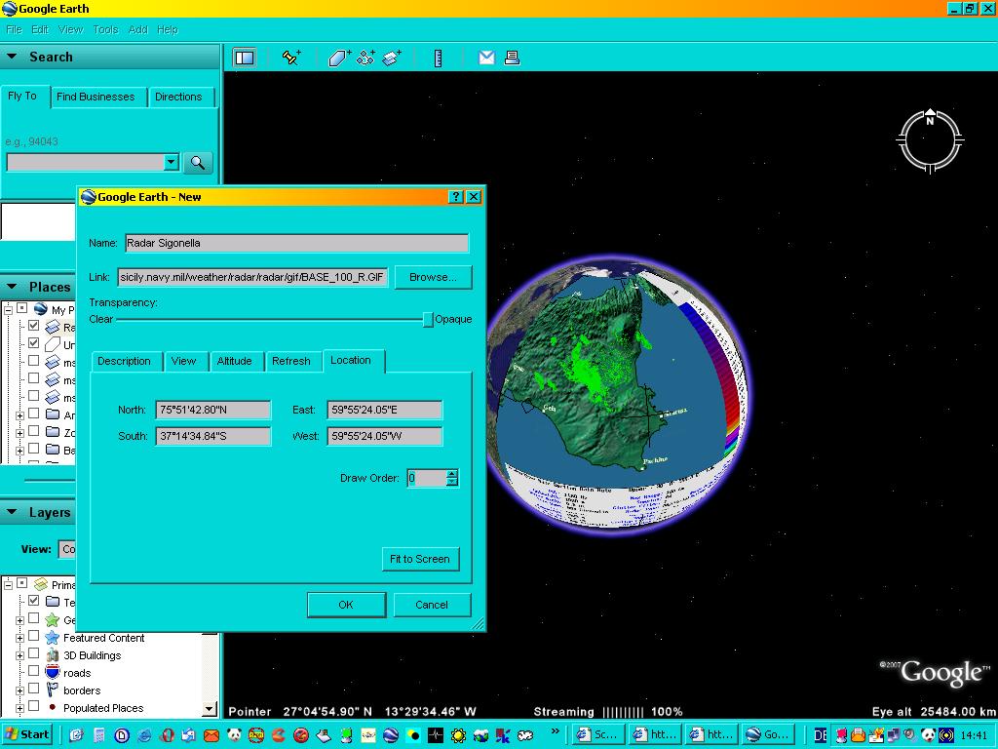Tick the Populated Places checkbox
Screen dimensions: 998x749
(x=34, y=708)
